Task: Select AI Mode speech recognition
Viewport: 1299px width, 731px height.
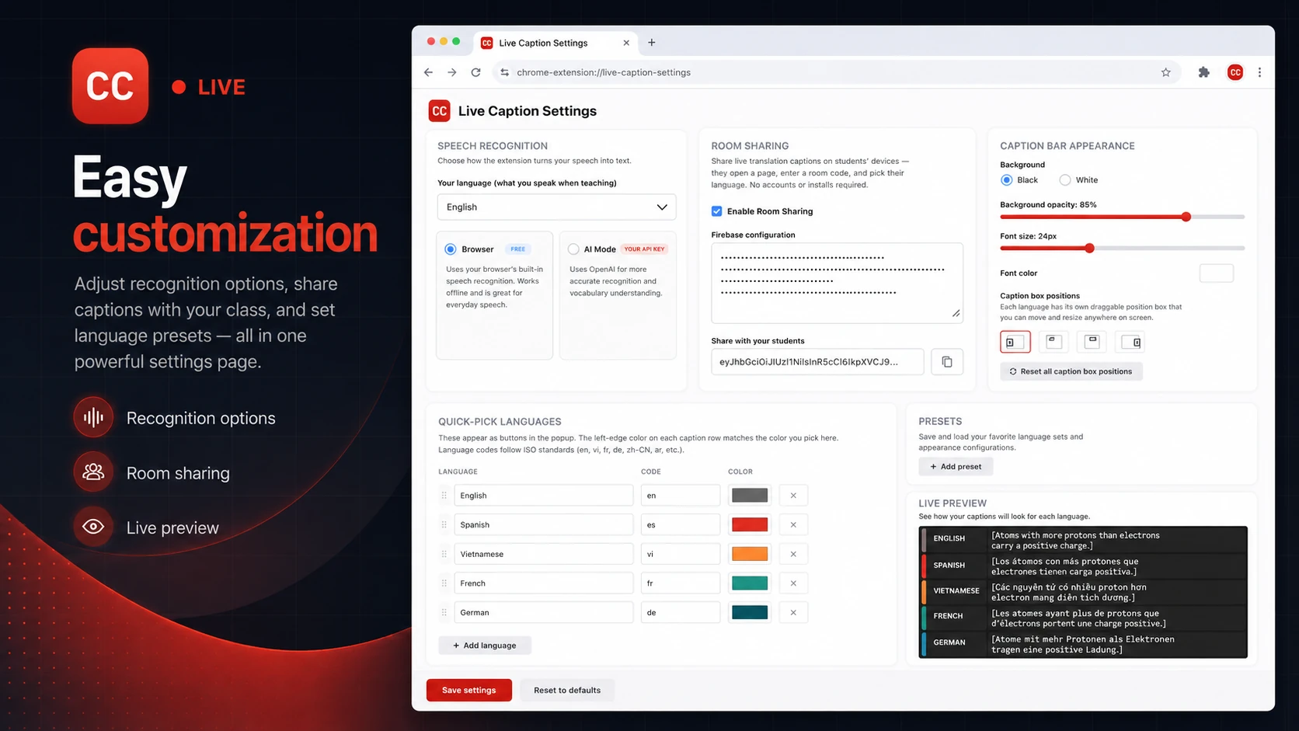Action: (573, 249)
